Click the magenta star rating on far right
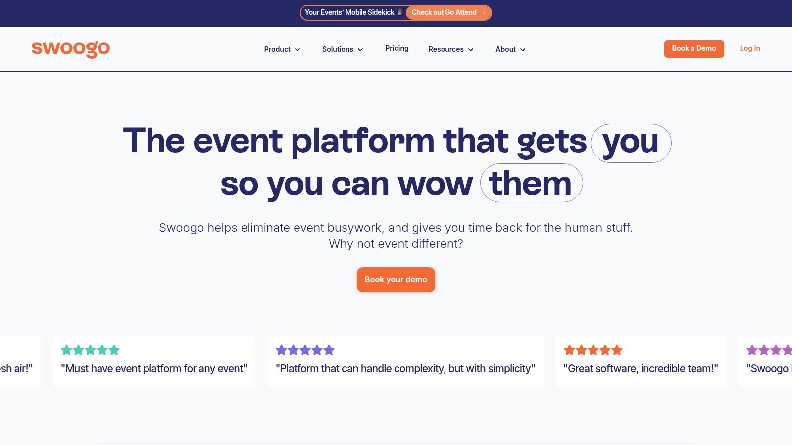792x445 pixels. point(770,350)
